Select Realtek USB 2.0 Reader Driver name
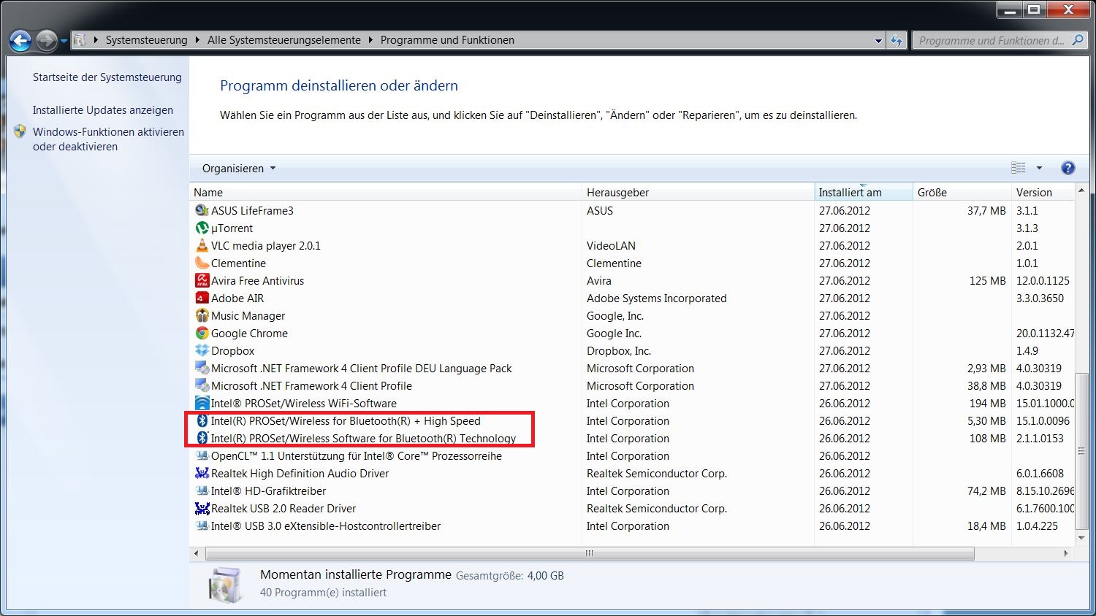The height and width of the screenshot is (616, 1096). [x=283, y=508]
